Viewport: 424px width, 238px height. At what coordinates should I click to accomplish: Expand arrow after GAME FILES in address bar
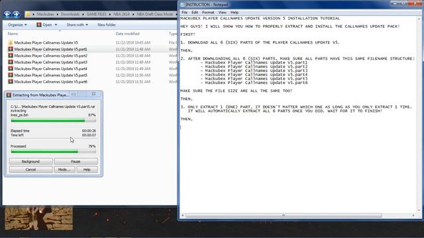click(x=110, y=14)
